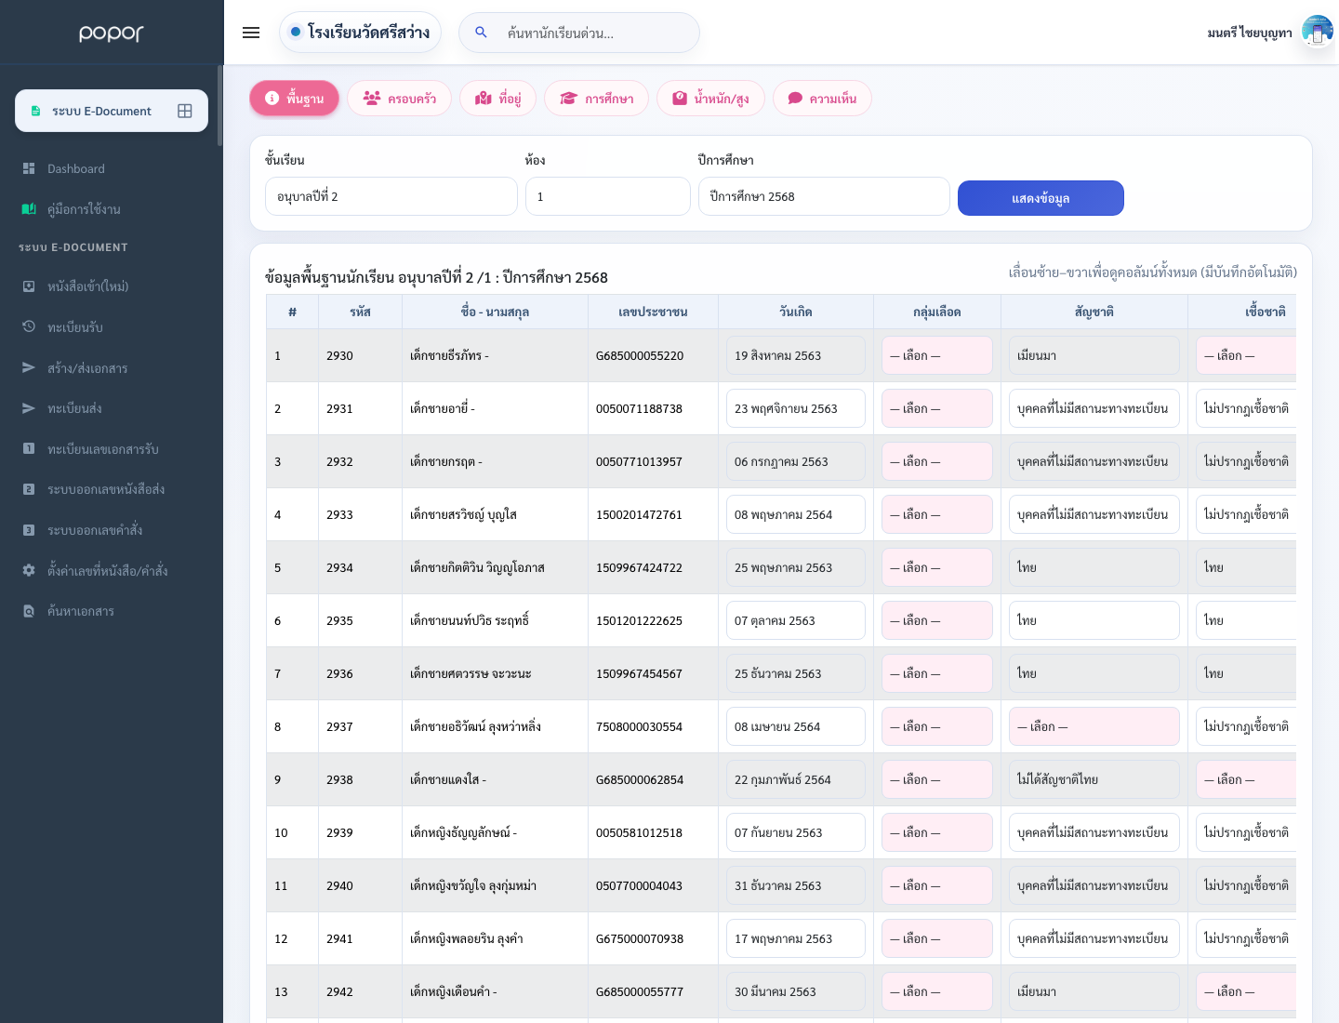Screen dimensions: 1339x1023
Task: Click the ระบบออกเลขหนังสือส่ง number two icon
Action: [x=29, y=489]
